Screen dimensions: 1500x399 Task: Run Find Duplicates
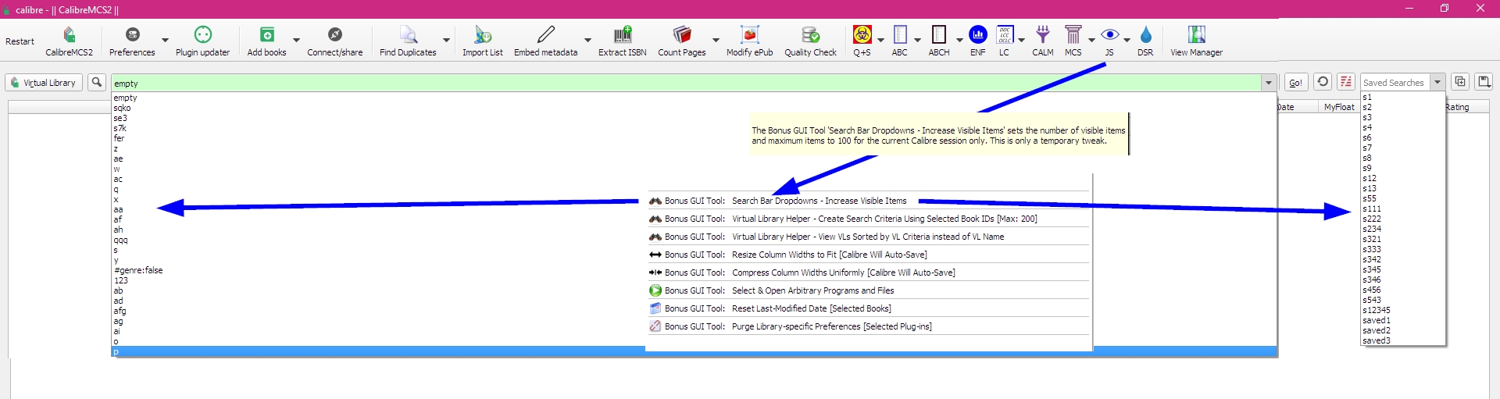(x=408, y=34)
